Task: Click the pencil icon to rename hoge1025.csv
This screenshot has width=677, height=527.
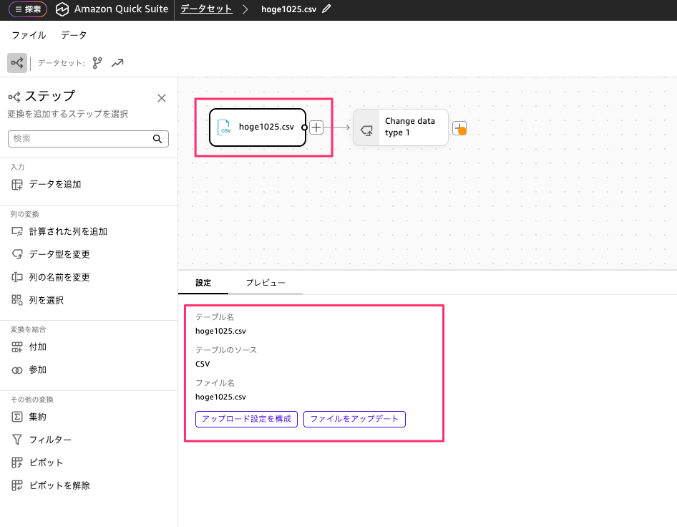Action: pyautogui.click(x=327, y=9)
